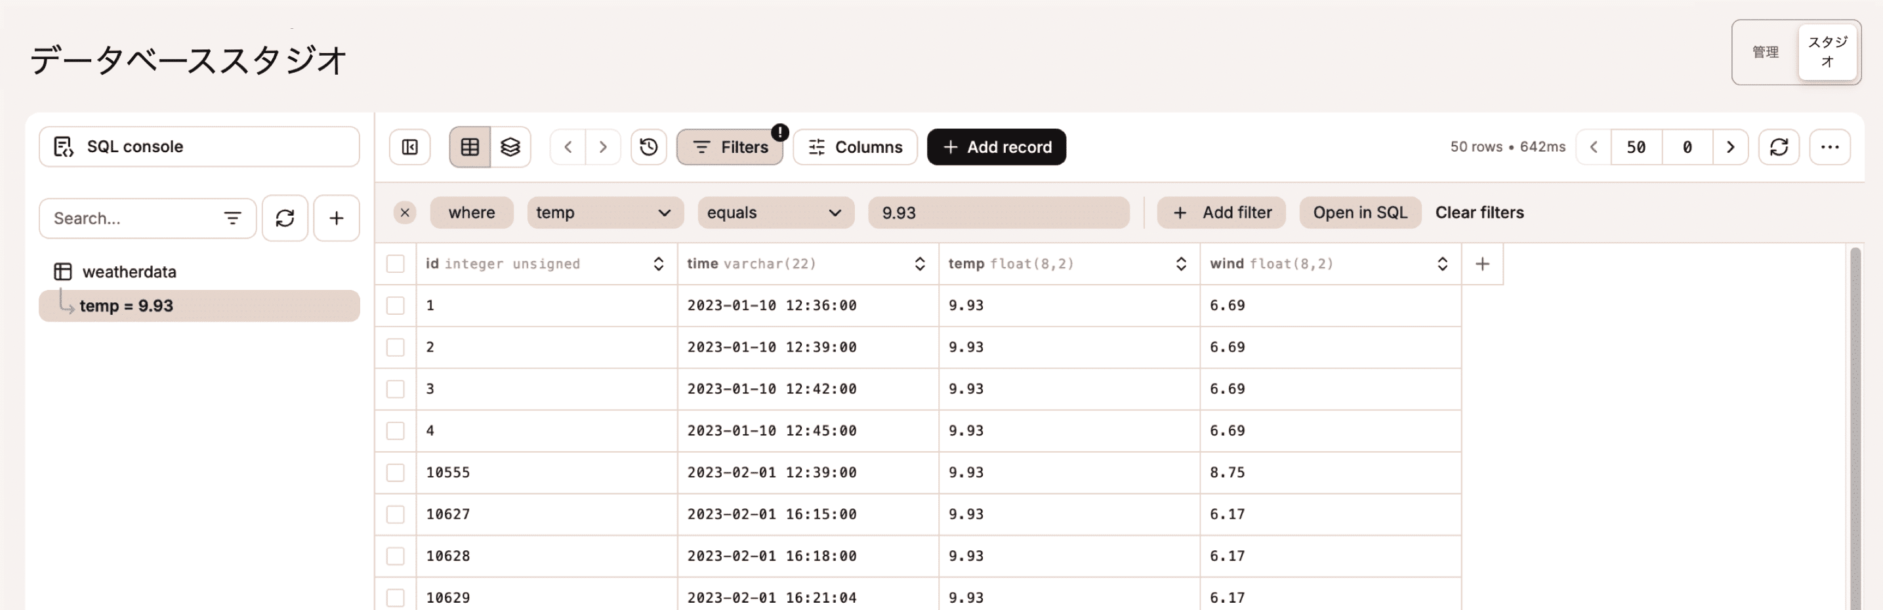Open the temp column dropdown

[x=604, y=213]
